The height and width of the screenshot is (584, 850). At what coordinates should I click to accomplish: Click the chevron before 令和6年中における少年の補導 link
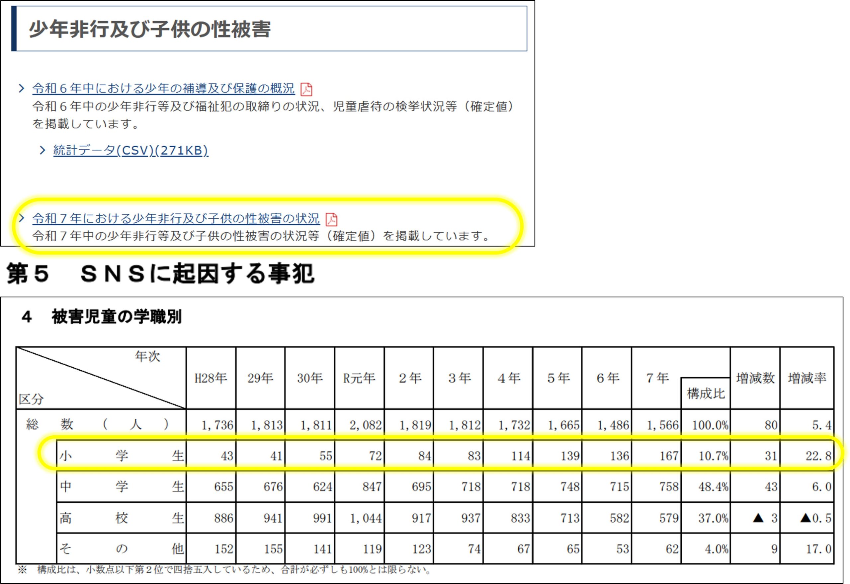[21, 88]
